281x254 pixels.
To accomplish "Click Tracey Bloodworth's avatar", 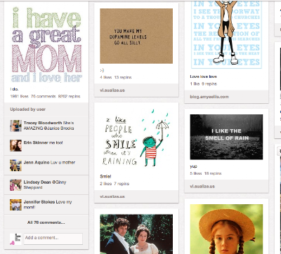I will 15,126.
